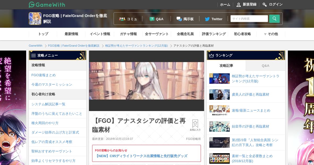Open コミュ community link
This screenshot has width=314, height=165.
pyautogui.click(x=128, y=19)
